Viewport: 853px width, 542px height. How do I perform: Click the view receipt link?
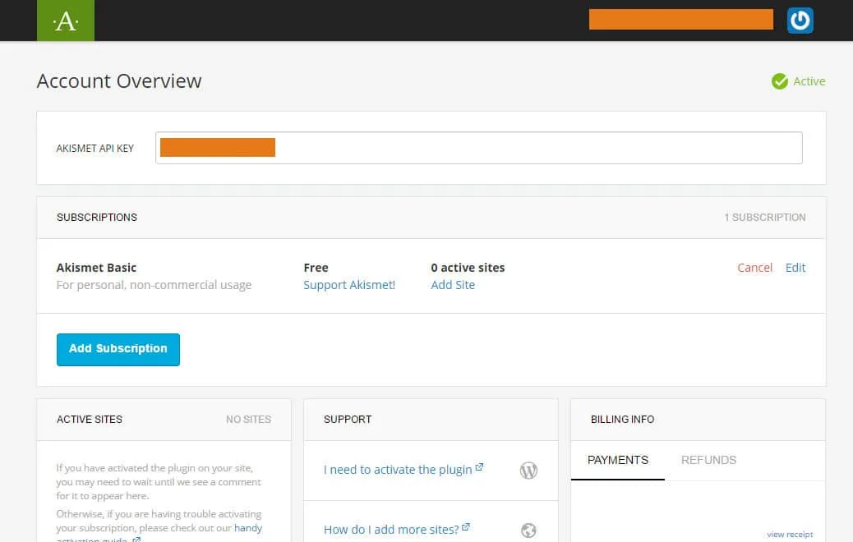(790, 535)
